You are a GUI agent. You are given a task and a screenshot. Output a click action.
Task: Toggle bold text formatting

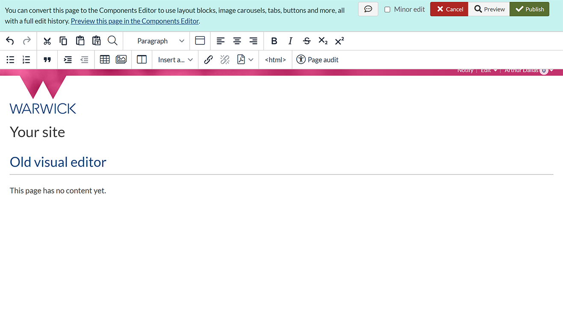tap(274, 41)
